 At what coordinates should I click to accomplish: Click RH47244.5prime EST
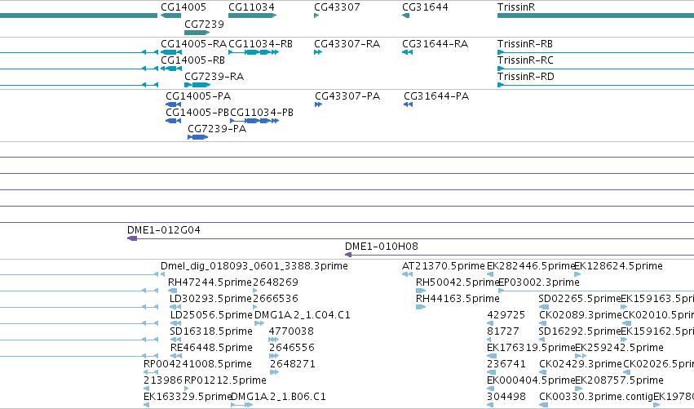coord(210,282)
